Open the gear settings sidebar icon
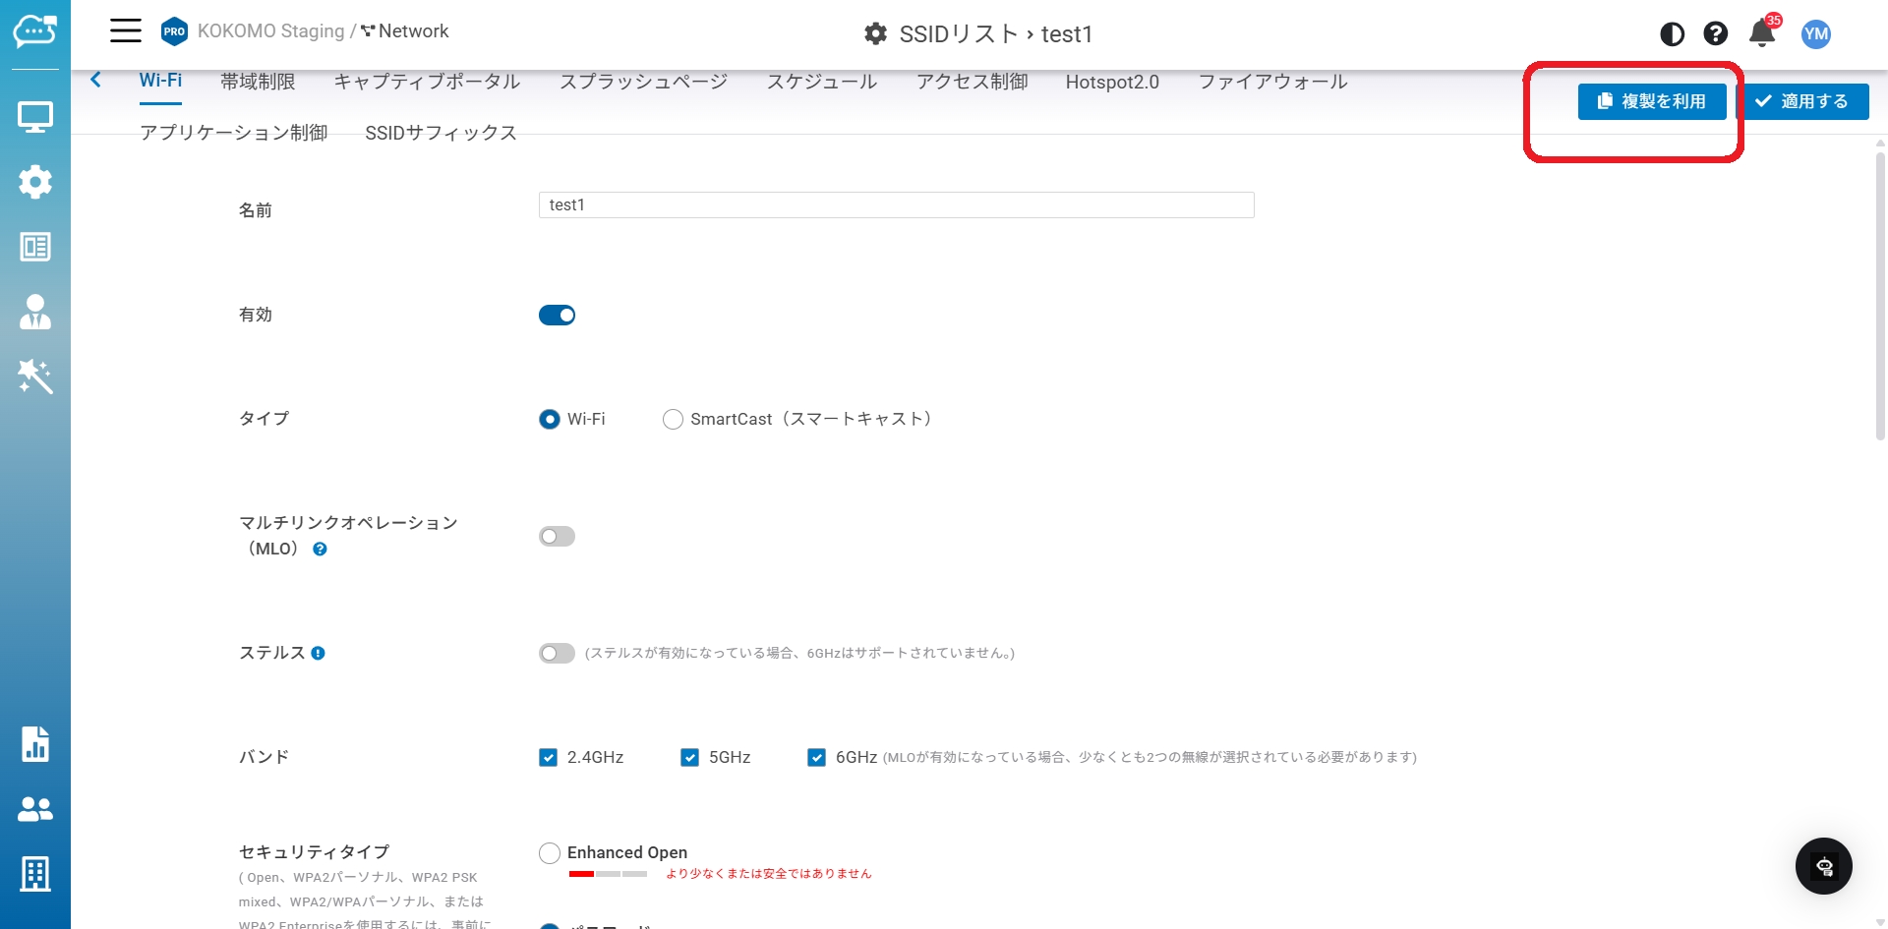 [35, 182]
